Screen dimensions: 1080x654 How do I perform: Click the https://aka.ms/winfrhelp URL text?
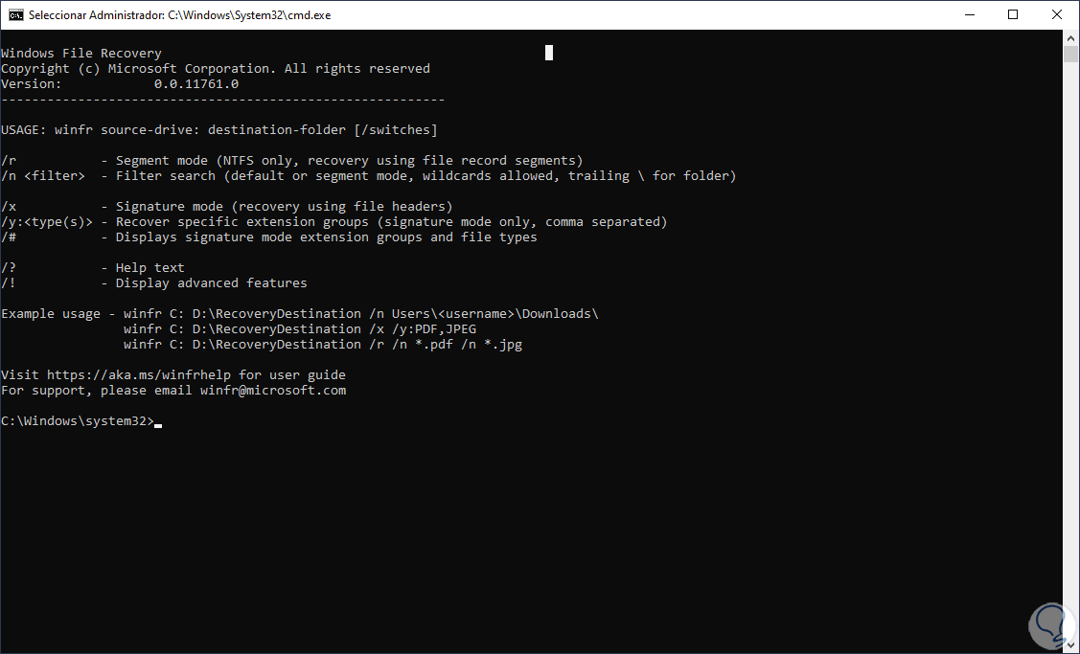point(138,374)
